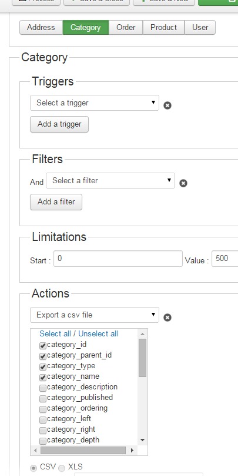Choose the XLS radio button
This screenshot has width=238, height=476.
click(62, 468)
